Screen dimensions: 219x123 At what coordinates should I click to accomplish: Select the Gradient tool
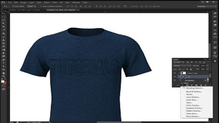pos(4,50)
